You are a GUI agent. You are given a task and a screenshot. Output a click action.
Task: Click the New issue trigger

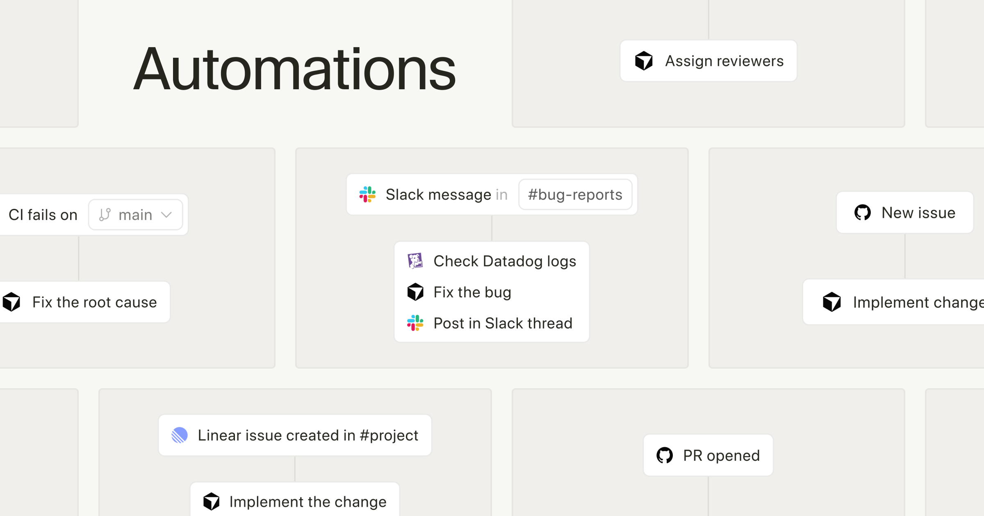pyautogui.click(x=905, y=213)
